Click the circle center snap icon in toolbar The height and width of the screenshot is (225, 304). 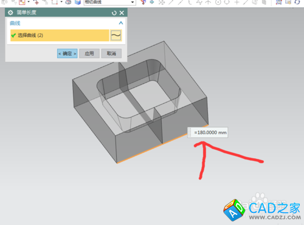218,2
